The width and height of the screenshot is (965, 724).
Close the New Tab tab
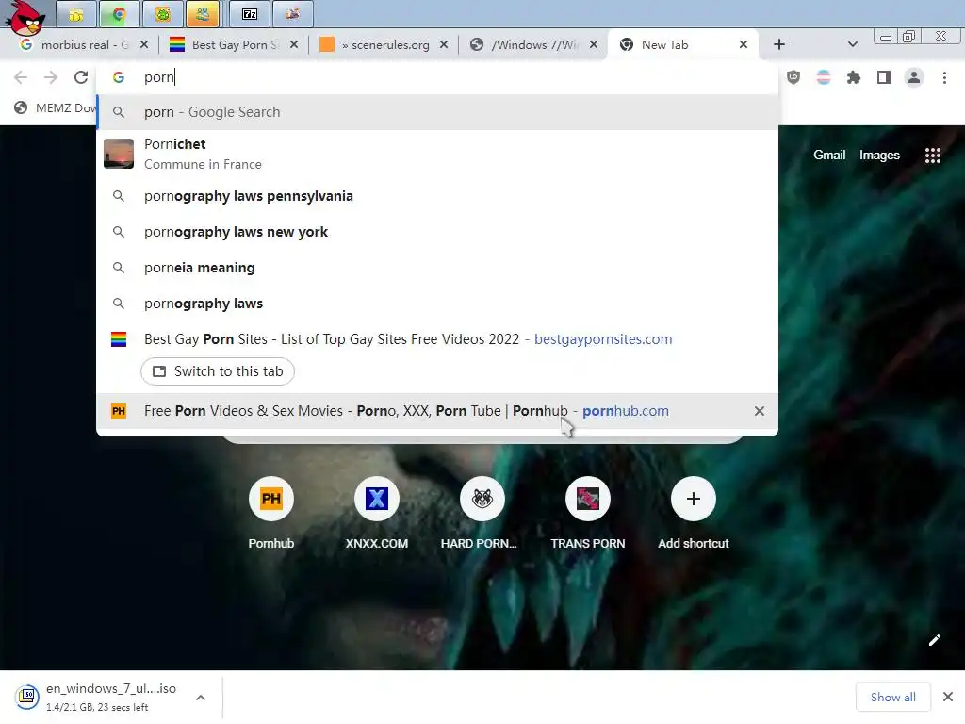(744, 44)
